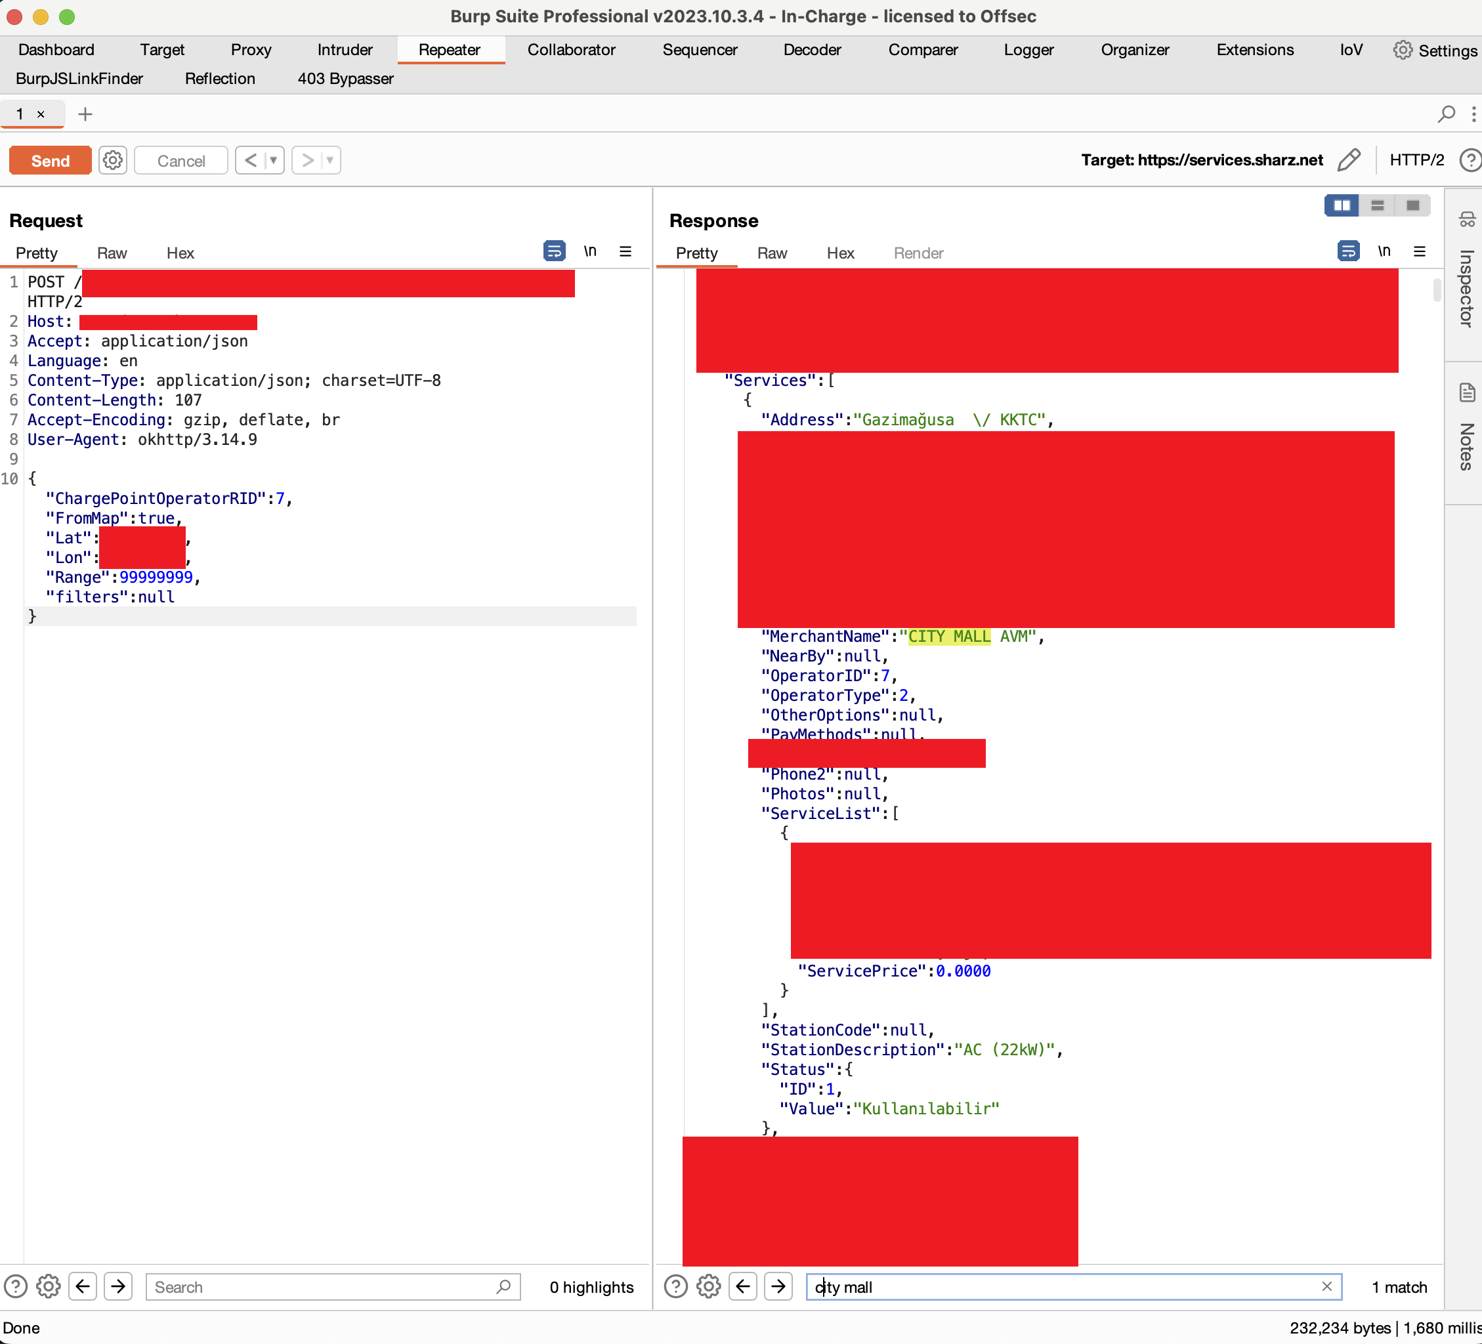Switch response view to Raw

coord(772,253)
